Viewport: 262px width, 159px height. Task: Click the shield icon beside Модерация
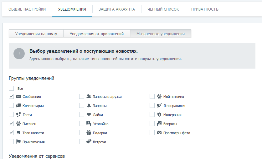click(x=159, y=114)
